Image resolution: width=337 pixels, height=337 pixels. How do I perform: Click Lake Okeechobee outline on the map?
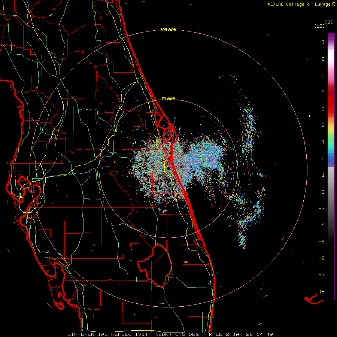pyautogui.click(x=155, y=265)
